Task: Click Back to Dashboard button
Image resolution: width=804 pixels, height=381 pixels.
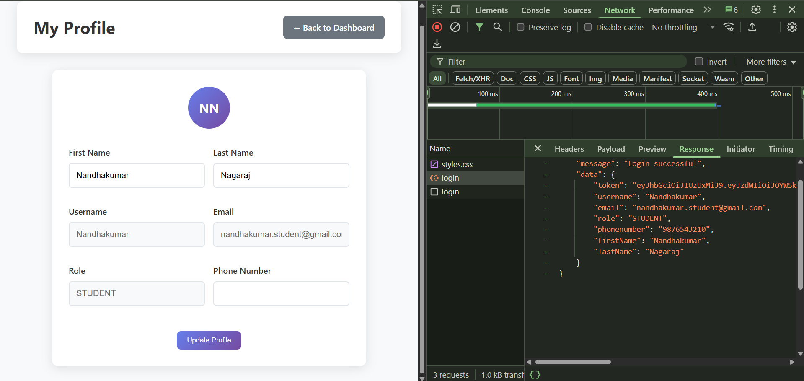Action: pos(334,27)
